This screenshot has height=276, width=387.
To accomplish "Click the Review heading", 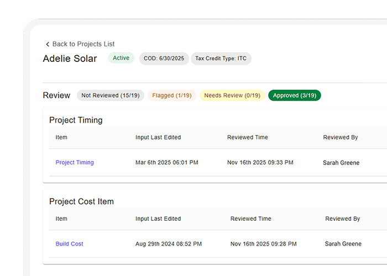I will (56, 95).
